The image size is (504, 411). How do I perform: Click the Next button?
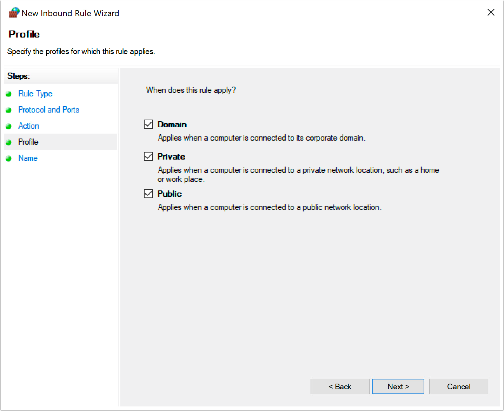(398, 386)
